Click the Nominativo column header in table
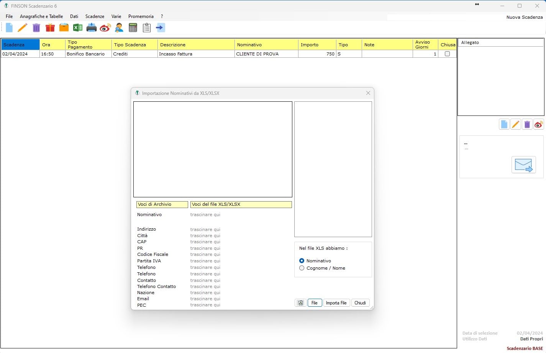This screenshot has width=546, height=353. coord(266,44)
